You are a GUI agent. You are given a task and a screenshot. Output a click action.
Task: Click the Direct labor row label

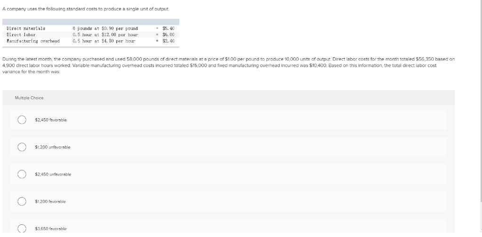click(21, 35)
